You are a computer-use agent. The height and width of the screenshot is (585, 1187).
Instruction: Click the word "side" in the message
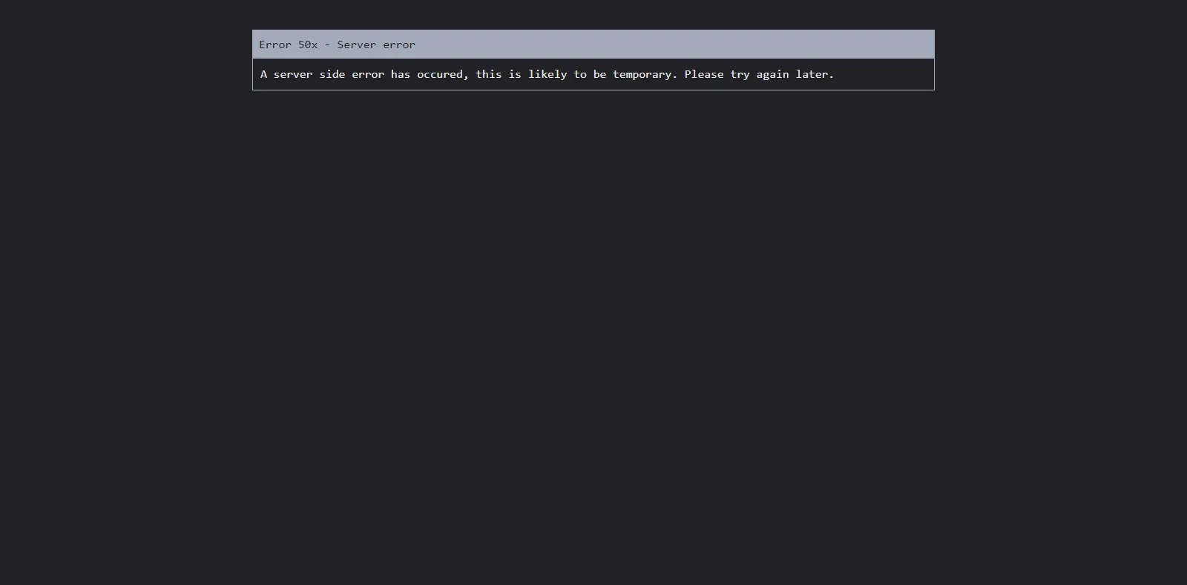point(332,74)
